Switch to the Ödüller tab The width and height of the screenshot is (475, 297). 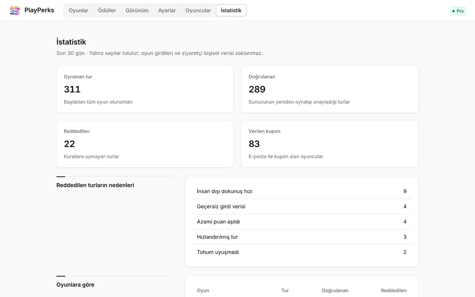tap(107, 10)
